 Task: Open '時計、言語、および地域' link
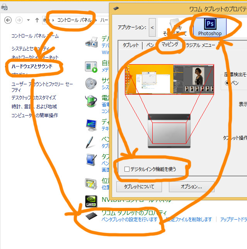pyautogui.click(x=34, y=106)
